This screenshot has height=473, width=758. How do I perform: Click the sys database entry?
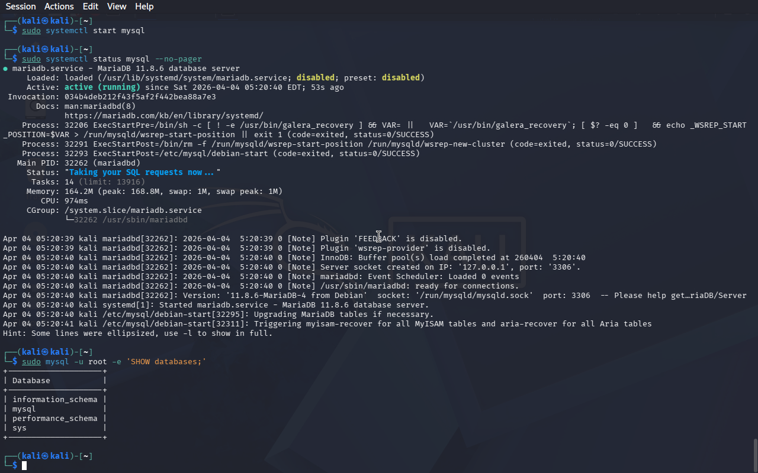[19, 428]
